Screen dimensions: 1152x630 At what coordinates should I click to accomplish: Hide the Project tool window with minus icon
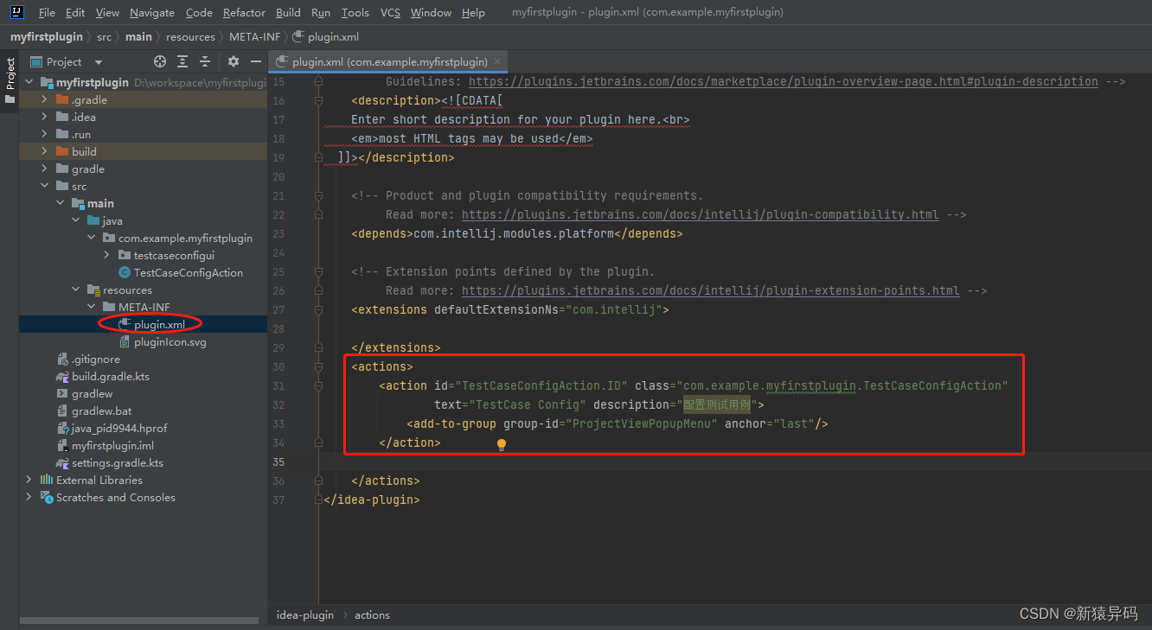[x=255, y=61]
